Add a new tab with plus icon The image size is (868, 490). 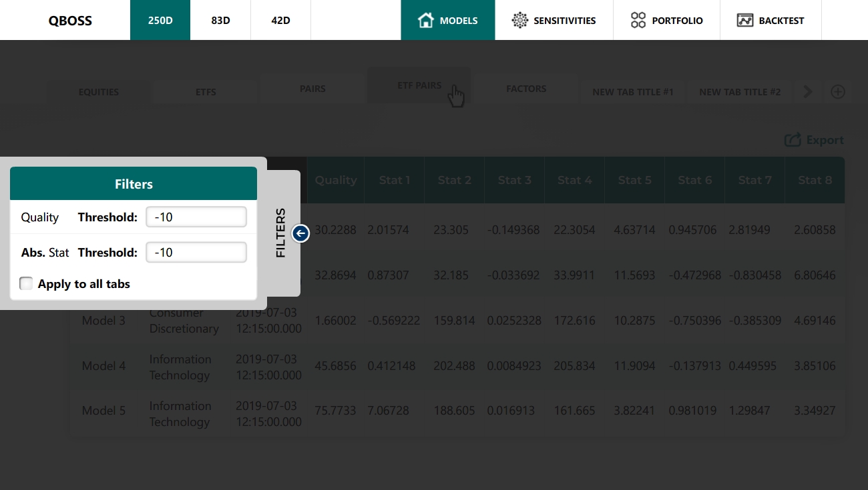coord(838,92)
